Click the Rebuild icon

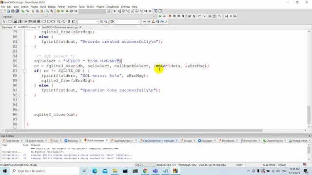pos(72,11)
